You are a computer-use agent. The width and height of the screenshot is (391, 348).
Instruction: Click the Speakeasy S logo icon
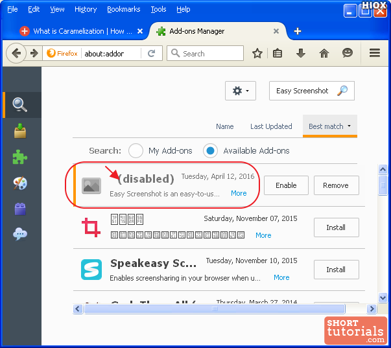(91, 270)
